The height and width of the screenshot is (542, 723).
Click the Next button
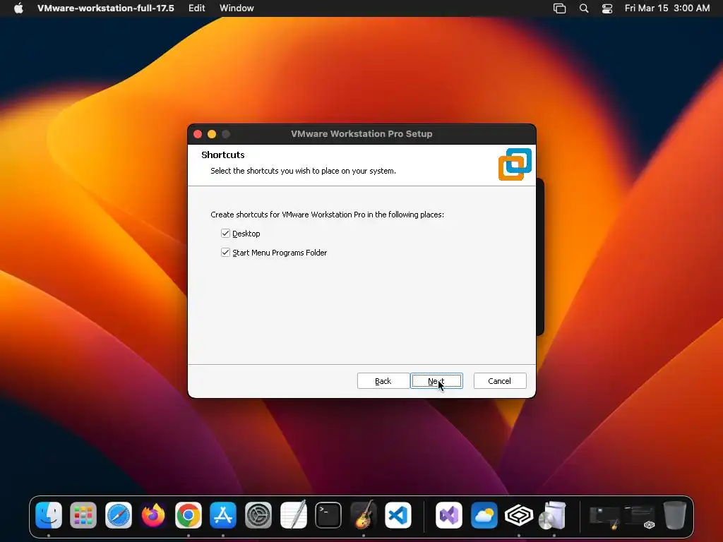[x=436, y=380]
